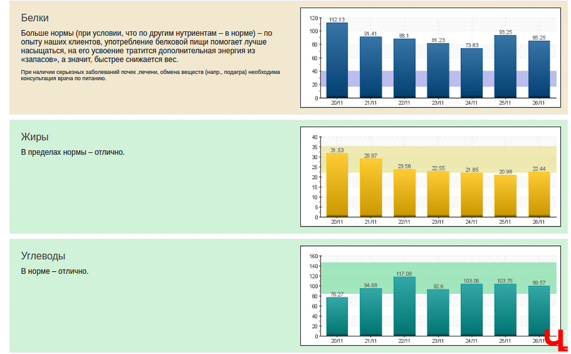This screenshot has width=571, height=354.
Task: Click the protein bar labeled 88.1
Action: [x=404, y=68]
